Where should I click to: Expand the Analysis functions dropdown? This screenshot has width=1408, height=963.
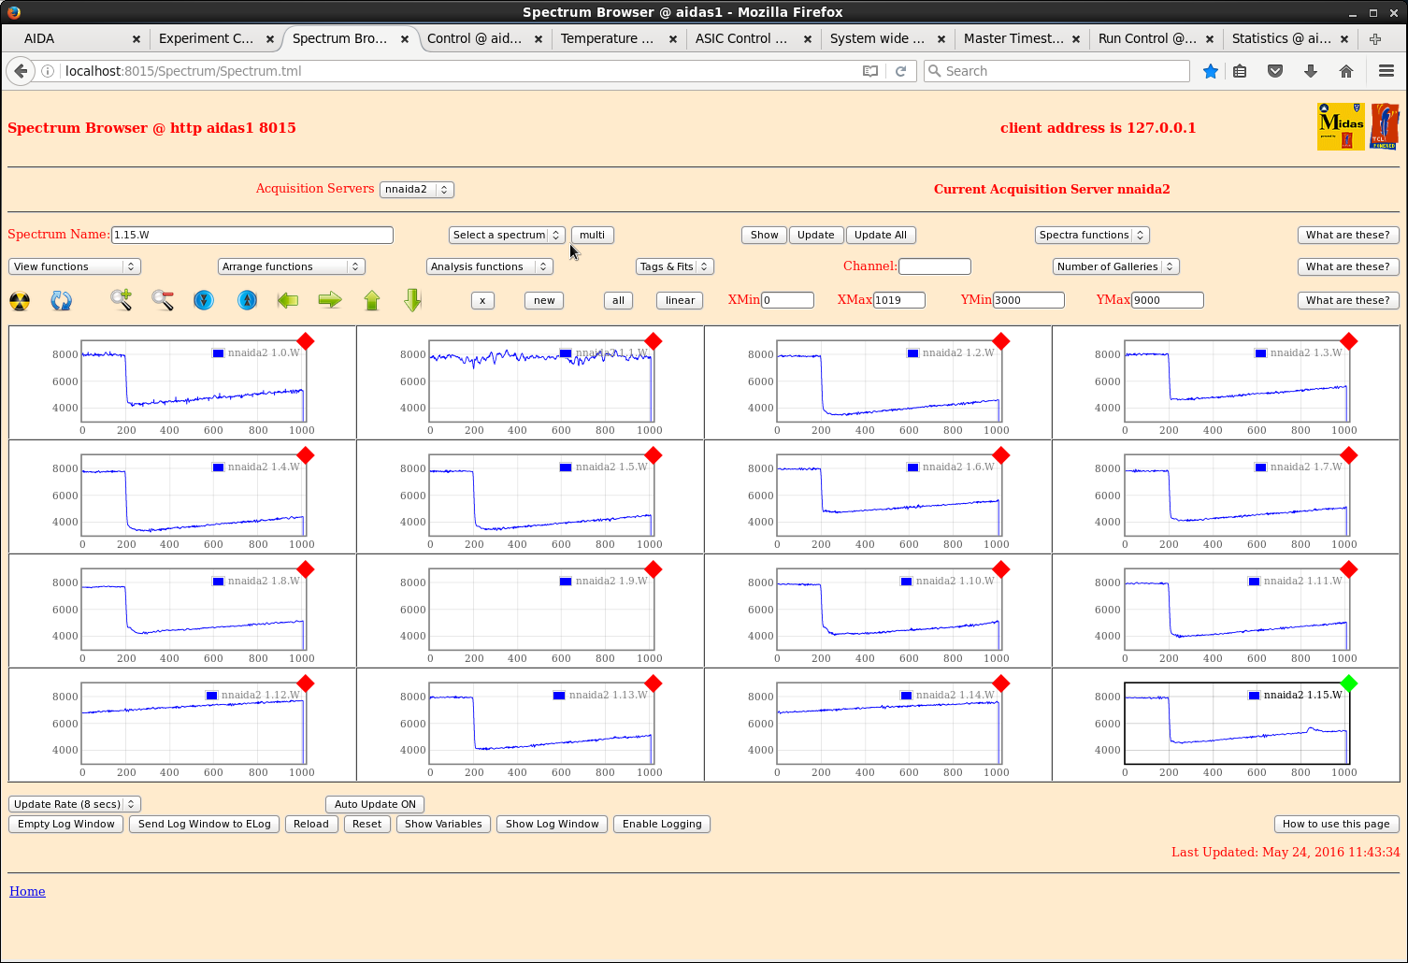point(490,266)
